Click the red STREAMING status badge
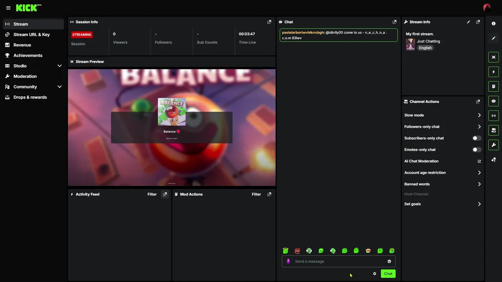 [x=82, y=34]
